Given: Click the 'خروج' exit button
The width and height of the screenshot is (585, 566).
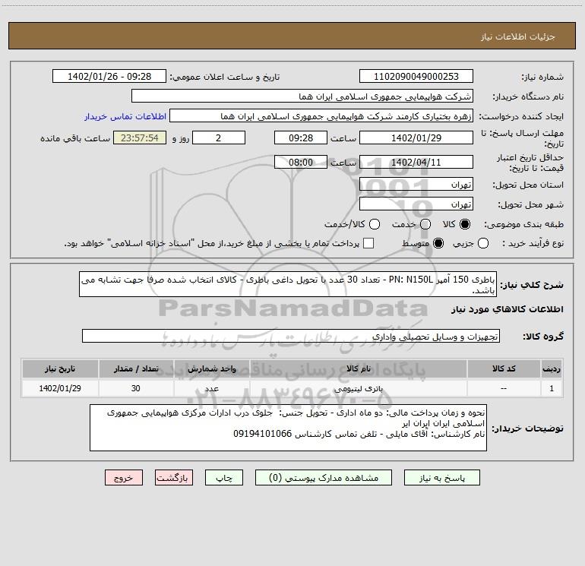Looking at the screenshot, I should coord(124,478).
